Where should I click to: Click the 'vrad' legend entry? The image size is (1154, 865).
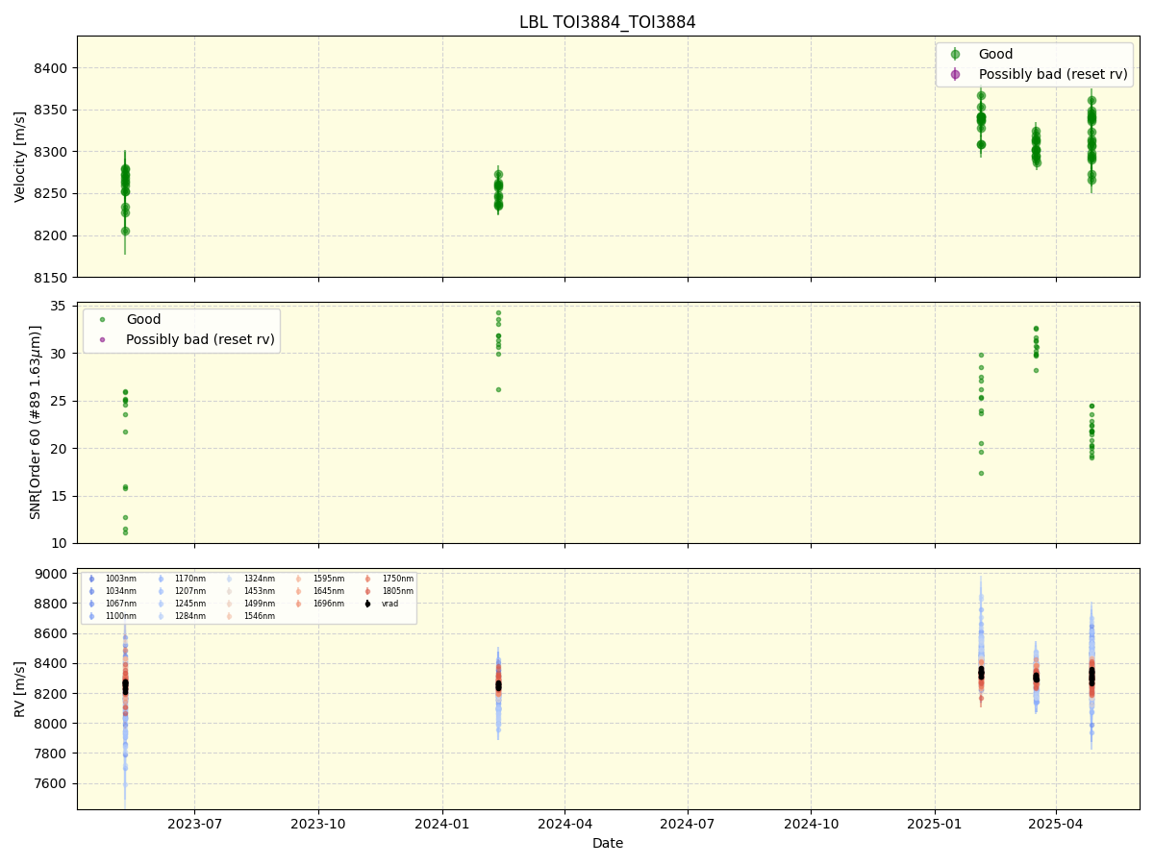coord(389,604)
